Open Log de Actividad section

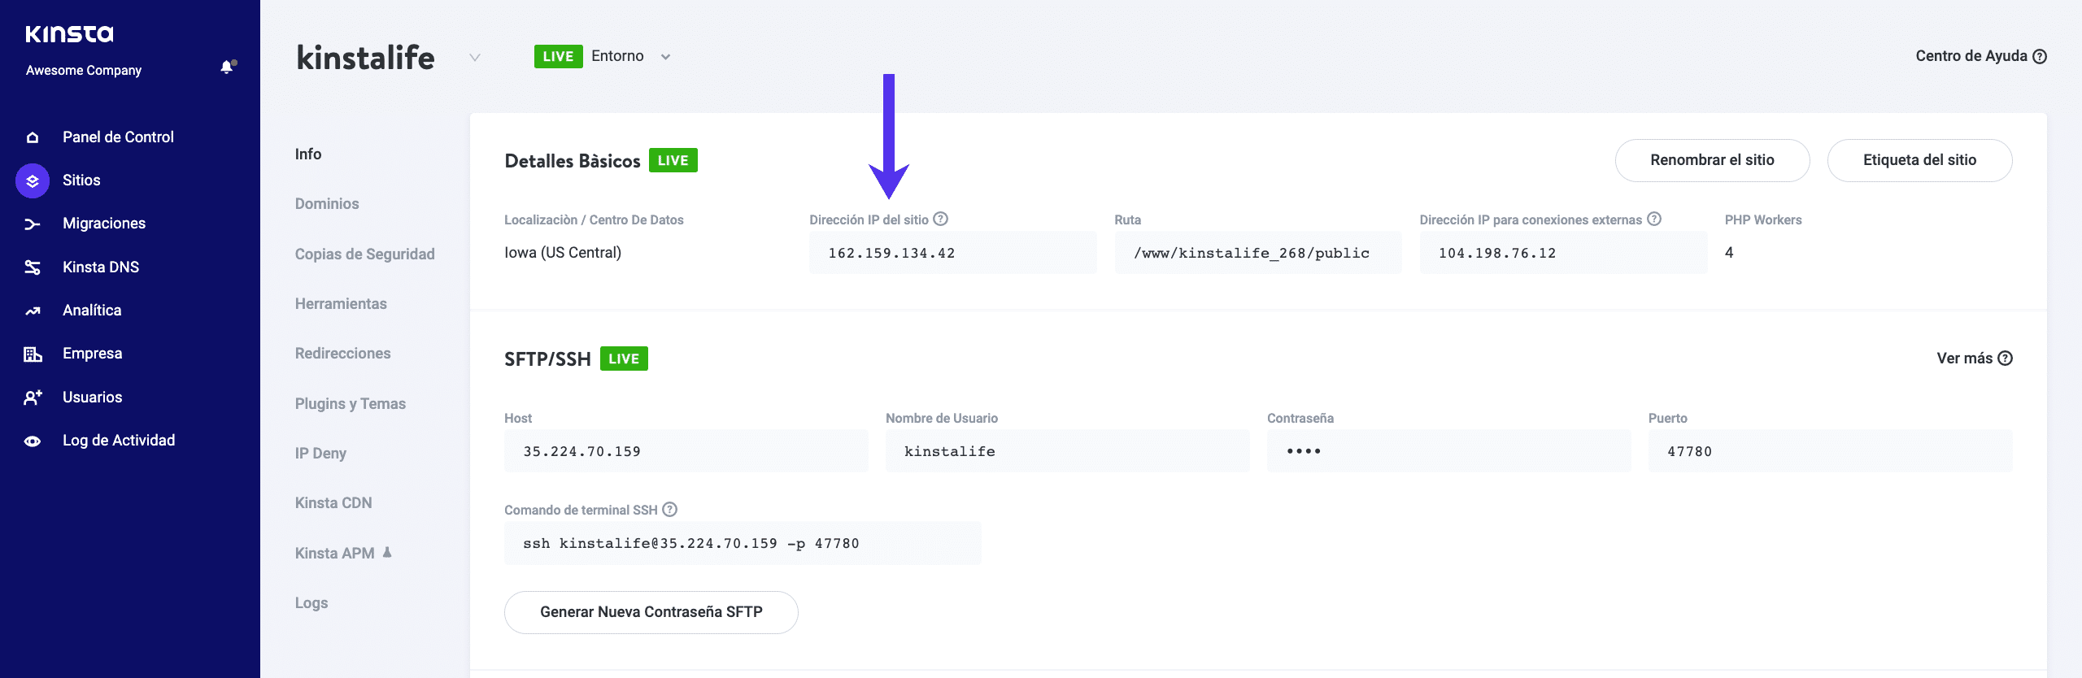119,441
